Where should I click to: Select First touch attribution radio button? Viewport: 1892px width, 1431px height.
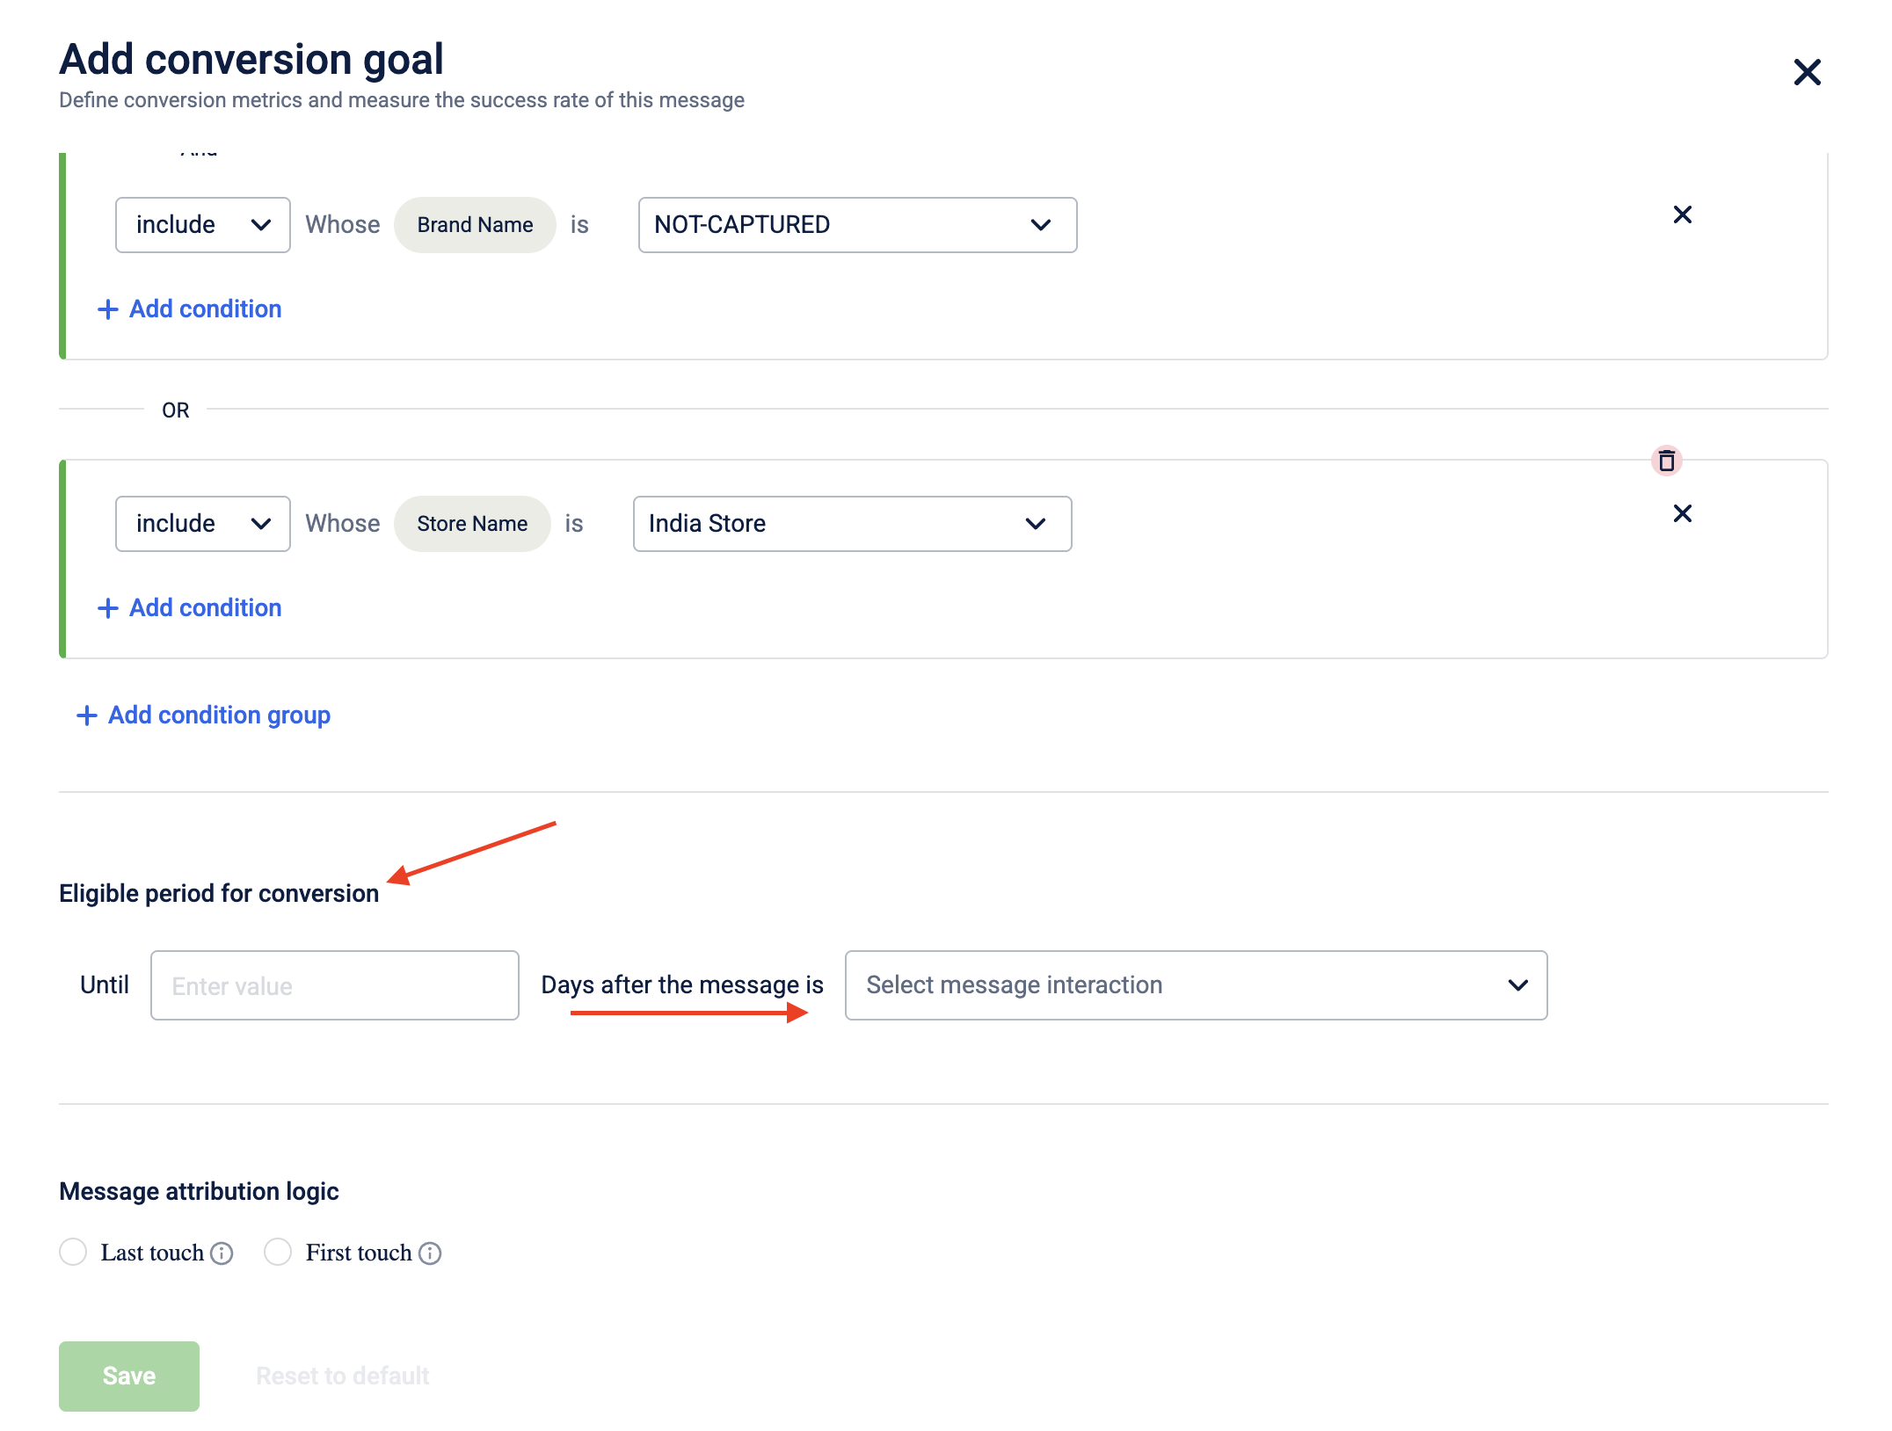278,1252
